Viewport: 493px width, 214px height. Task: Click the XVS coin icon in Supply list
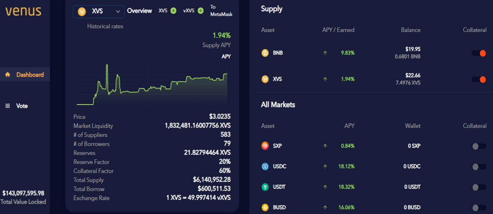click(265, 79)
